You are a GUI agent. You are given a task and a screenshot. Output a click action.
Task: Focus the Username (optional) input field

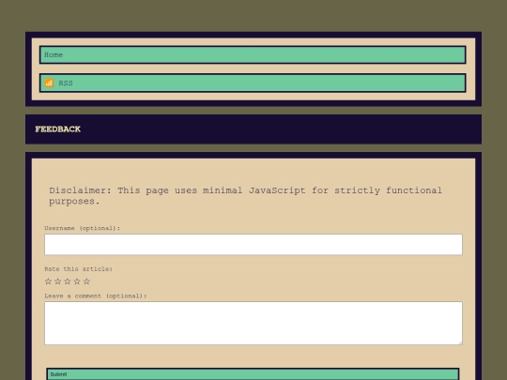point(253,245)
